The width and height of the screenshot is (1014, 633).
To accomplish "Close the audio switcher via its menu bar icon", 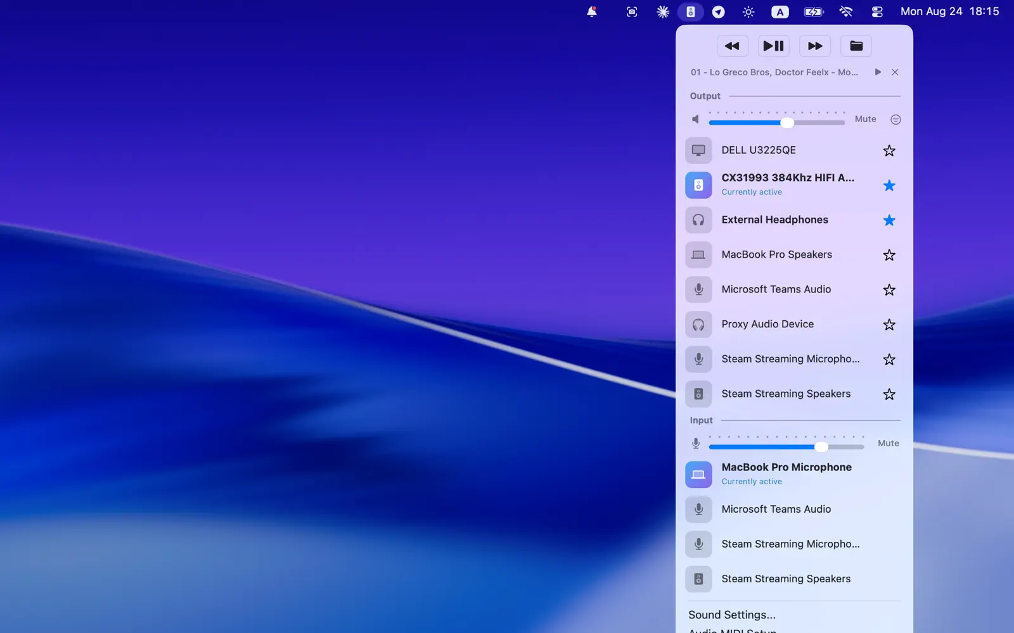I will (x=691, y=11).
